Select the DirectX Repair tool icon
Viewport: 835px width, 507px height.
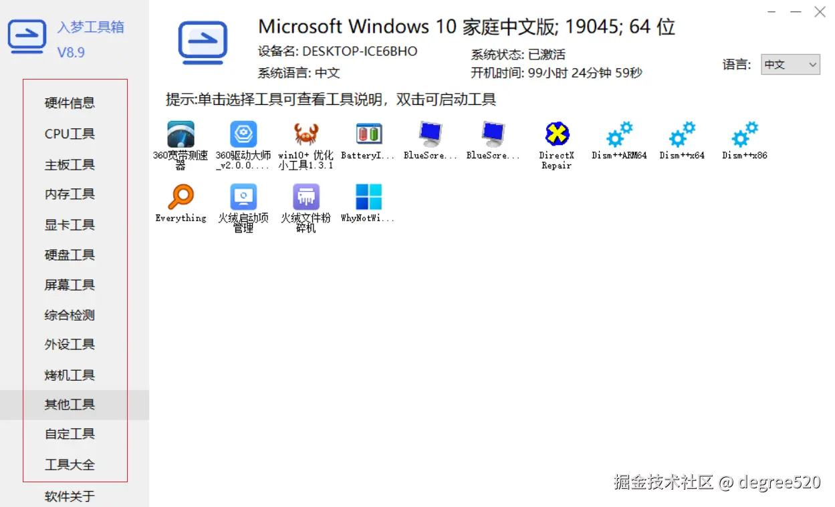[x=557, y=134]
